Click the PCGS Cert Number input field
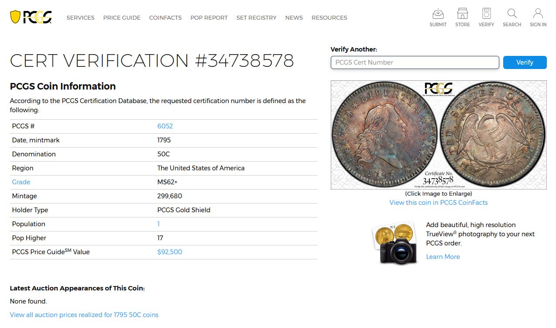The width and height of the screenshot is (556, 328). (415, 62)
